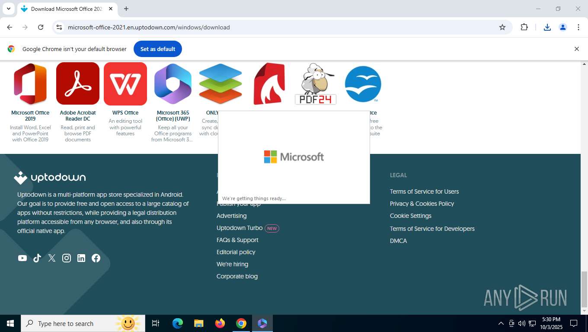Click the Uptodown footer logo
This screenshot has width=588, height=332.
50,178
